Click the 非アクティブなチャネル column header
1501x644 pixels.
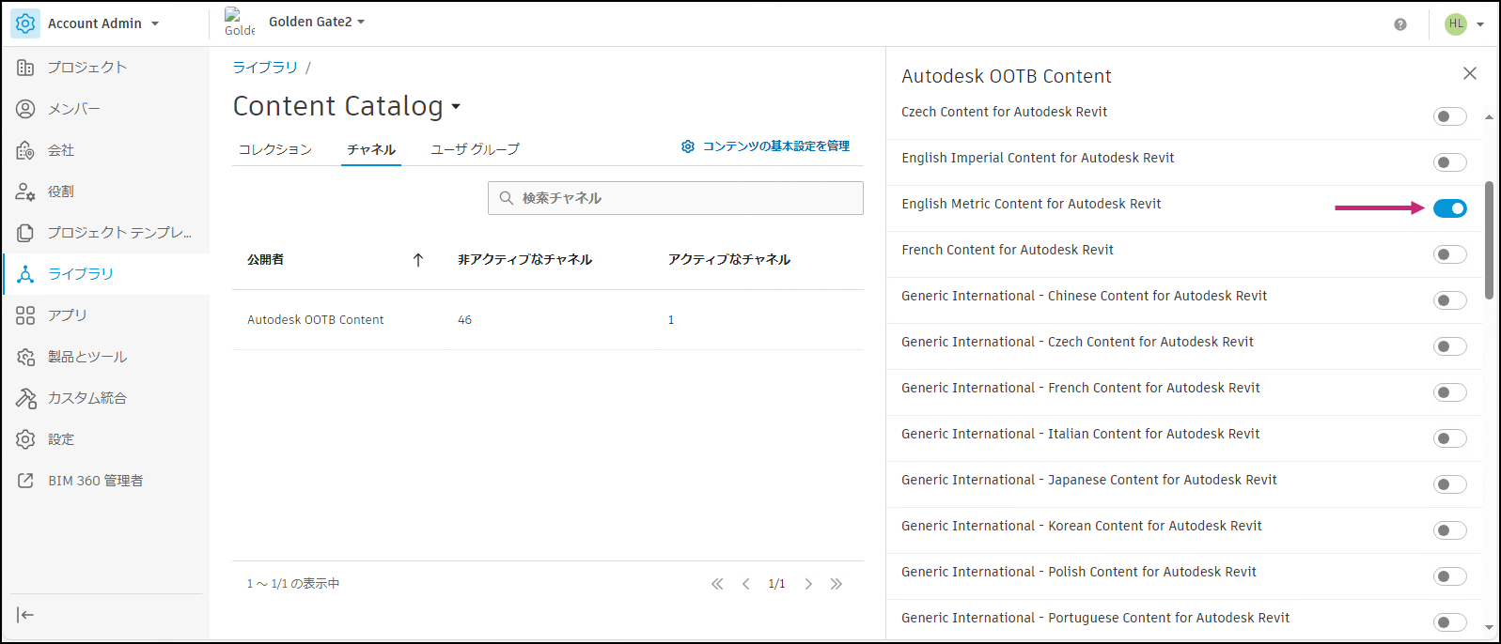tap(524, 260)
